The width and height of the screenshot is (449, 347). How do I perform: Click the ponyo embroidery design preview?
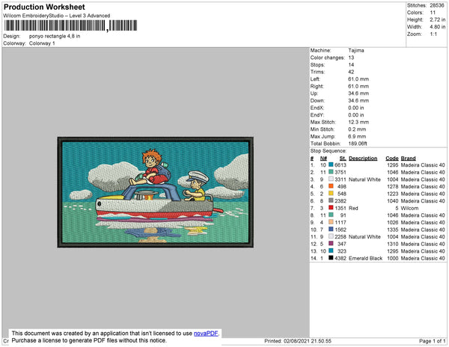point(156,192)
